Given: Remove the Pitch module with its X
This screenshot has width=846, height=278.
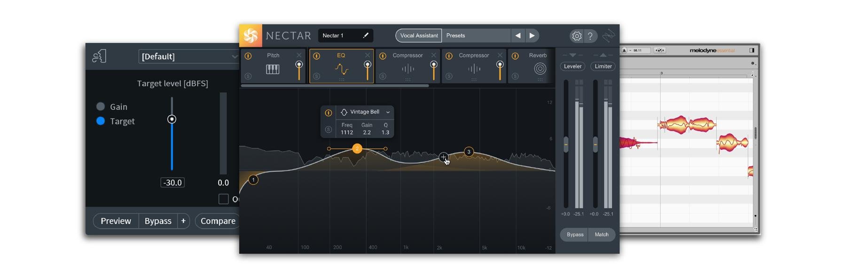Looking at the screenshot, I should (x=299, y=55).
